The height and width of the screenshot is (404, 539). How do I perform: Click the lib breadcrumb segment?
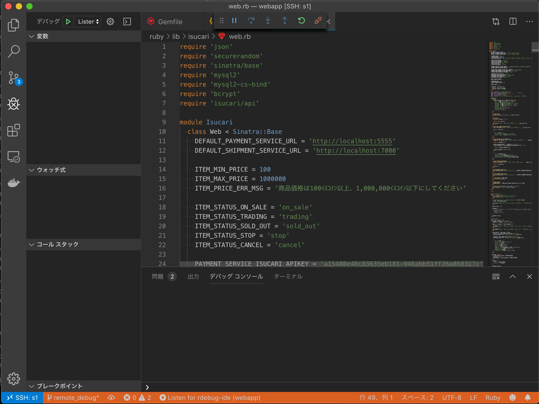pos(176,36)
